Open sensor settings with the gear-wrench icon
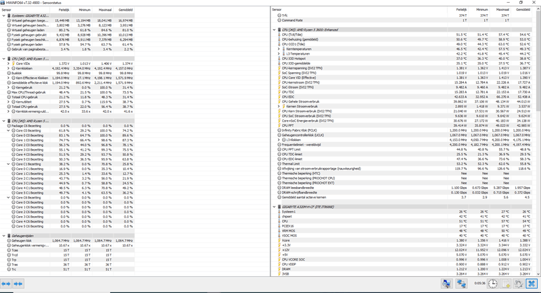The height and width of the screenshot is (293, 541). pyautogui.click(x=519, y=284)
